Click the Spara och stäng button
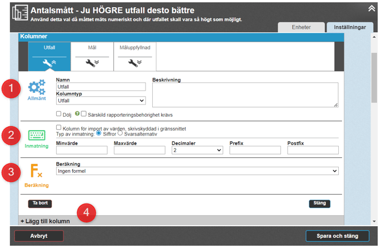Viewport: 381px width, 249px height. click(x=337, y=236)
